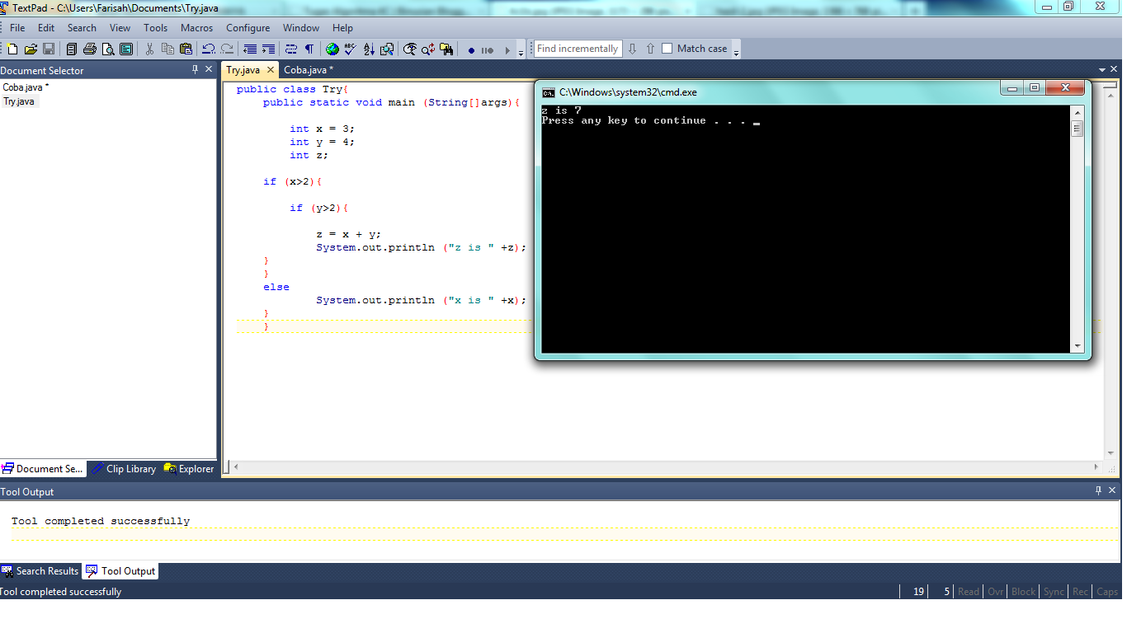Click the Increase indent icon
The height and width of the screenshot is (633, 1127).
(268, 49)
